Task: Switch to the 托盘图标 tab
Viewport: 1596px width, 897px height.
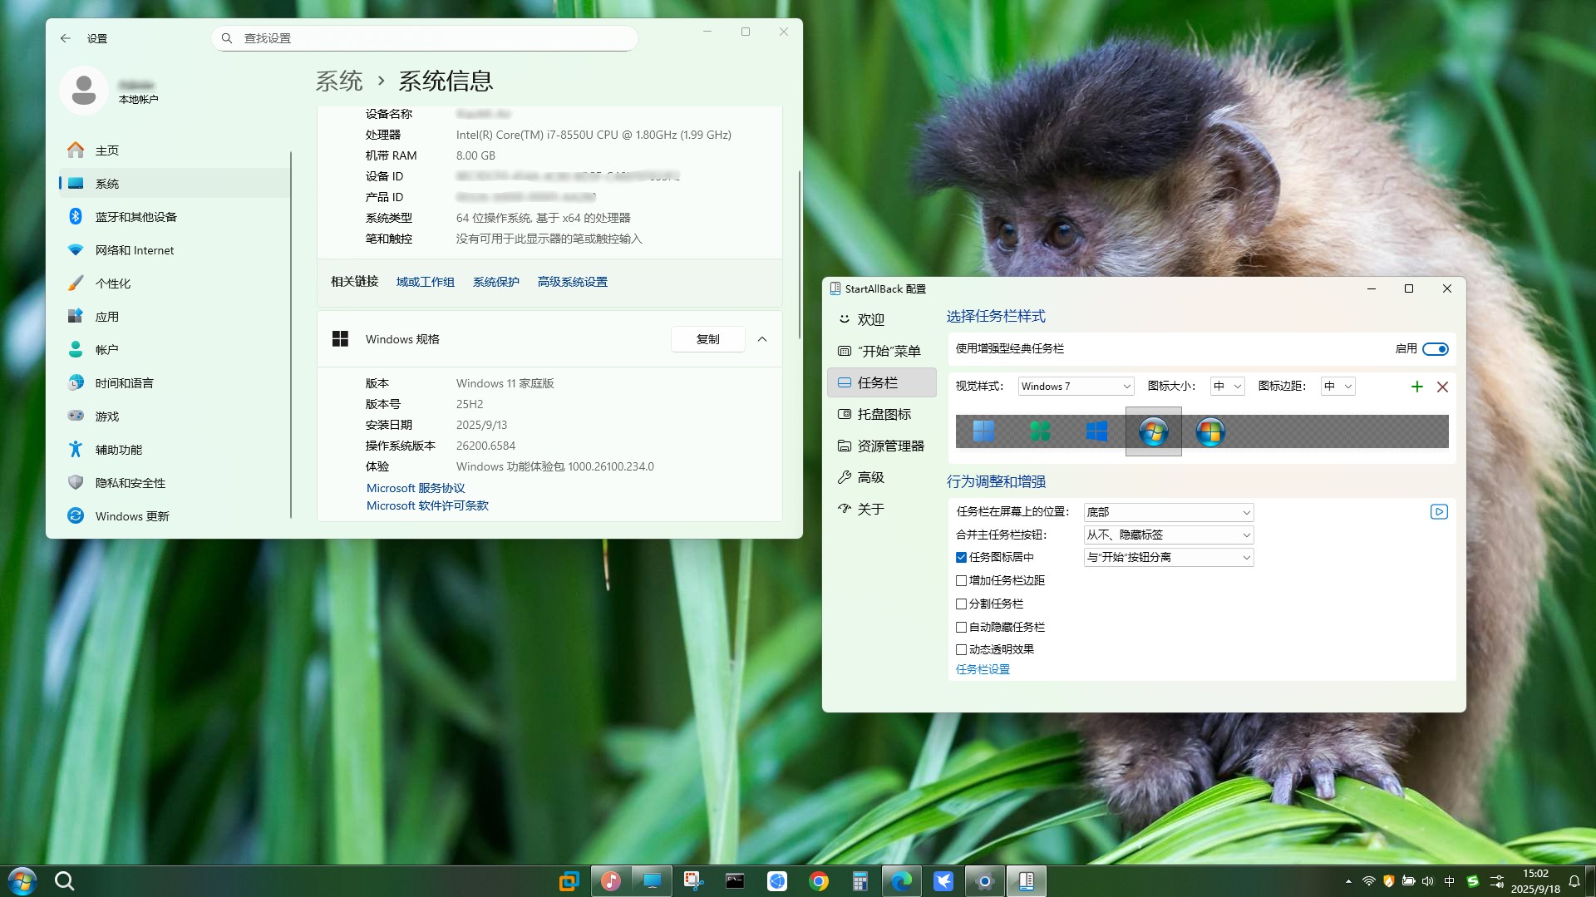Action: click(882, 414)
